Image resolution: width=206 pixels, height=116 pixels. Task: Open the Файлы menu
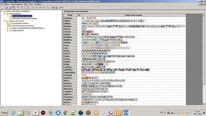tap(6, 4)
